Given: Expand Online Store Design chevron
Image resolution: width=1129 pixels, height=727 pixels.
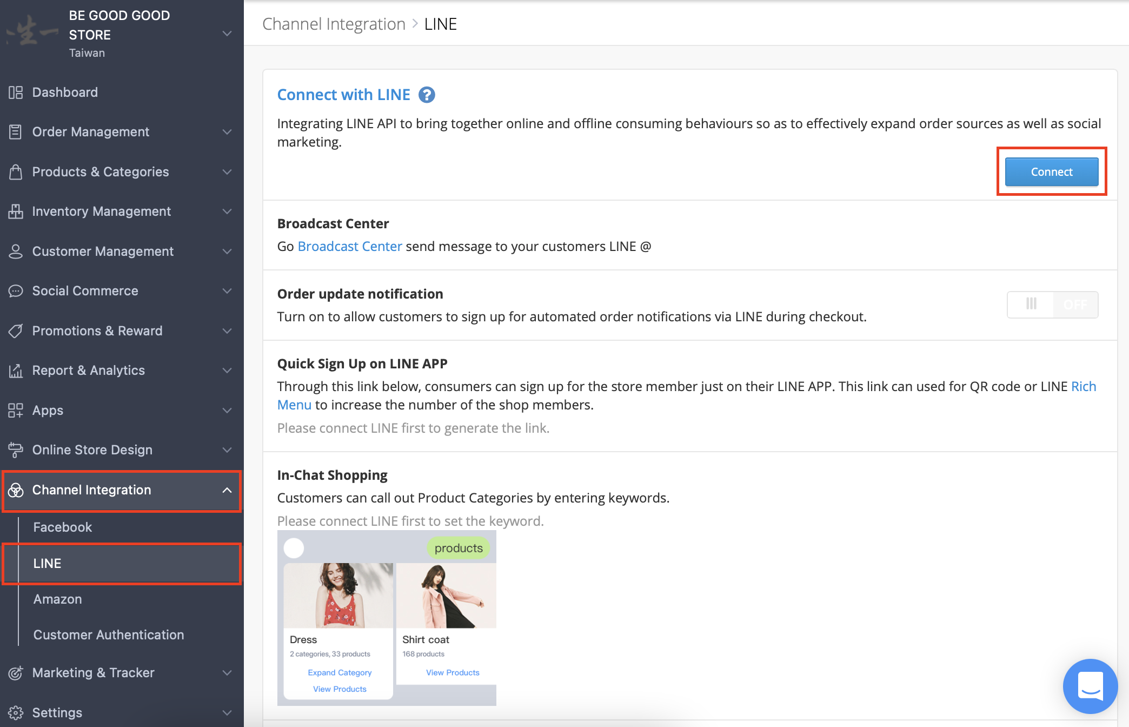Looking at the screenshot, I should pos(227,450).
